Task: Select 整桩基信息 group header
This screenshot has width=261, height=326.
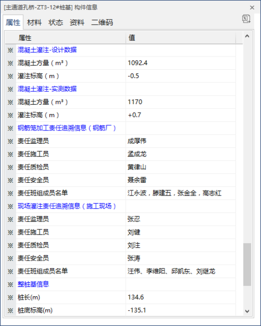Action: (x=33, y=284)
